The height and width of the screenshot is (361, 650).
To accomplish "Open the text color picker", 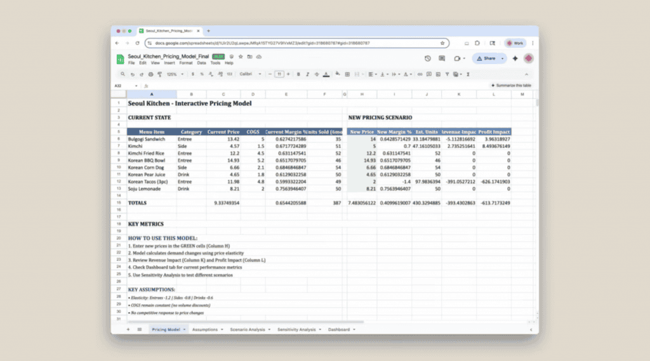I will (x=326, y=74).
